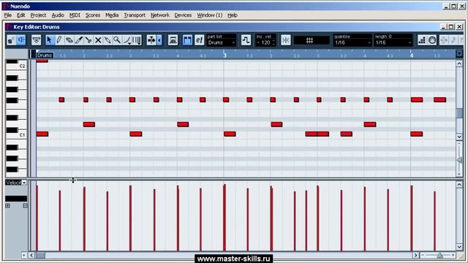Click the 'e!' edit VST instrument button

[x=199, y=40]
